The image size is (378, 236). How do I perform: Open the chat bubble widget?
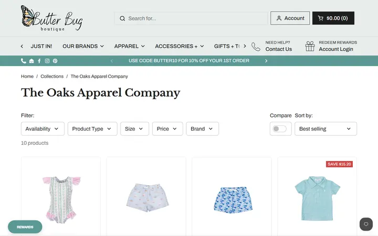(366, 224)
